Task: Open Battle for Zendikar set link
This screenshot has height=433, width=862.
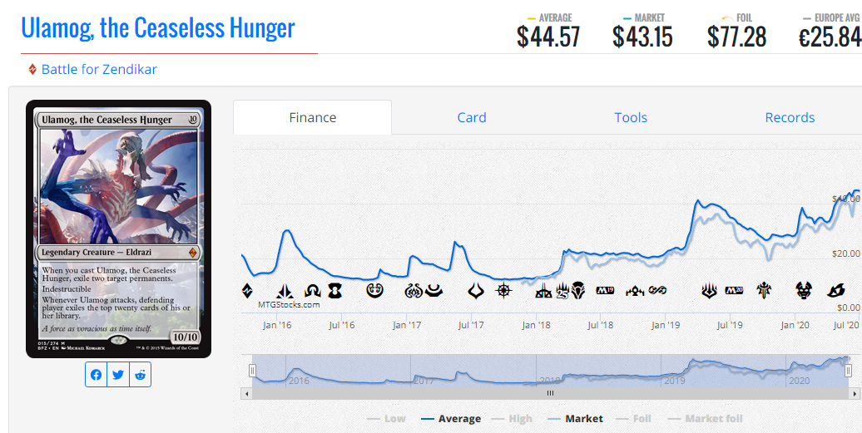Action: (99, 70)
